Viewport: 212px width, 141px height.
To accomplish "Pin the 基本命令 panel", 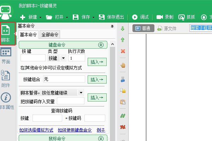I will [x=112, y=26].
